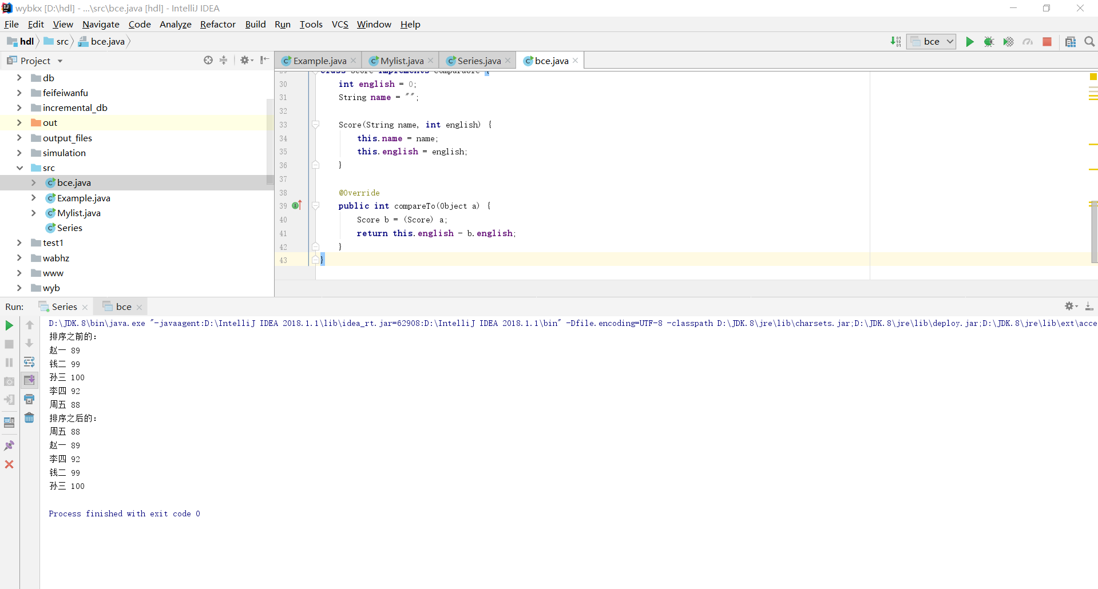Open the Project Structure dialog icon
The height and width of the screenshot is (589, 1098).
pyautogui.click(x=1071, y=41)
